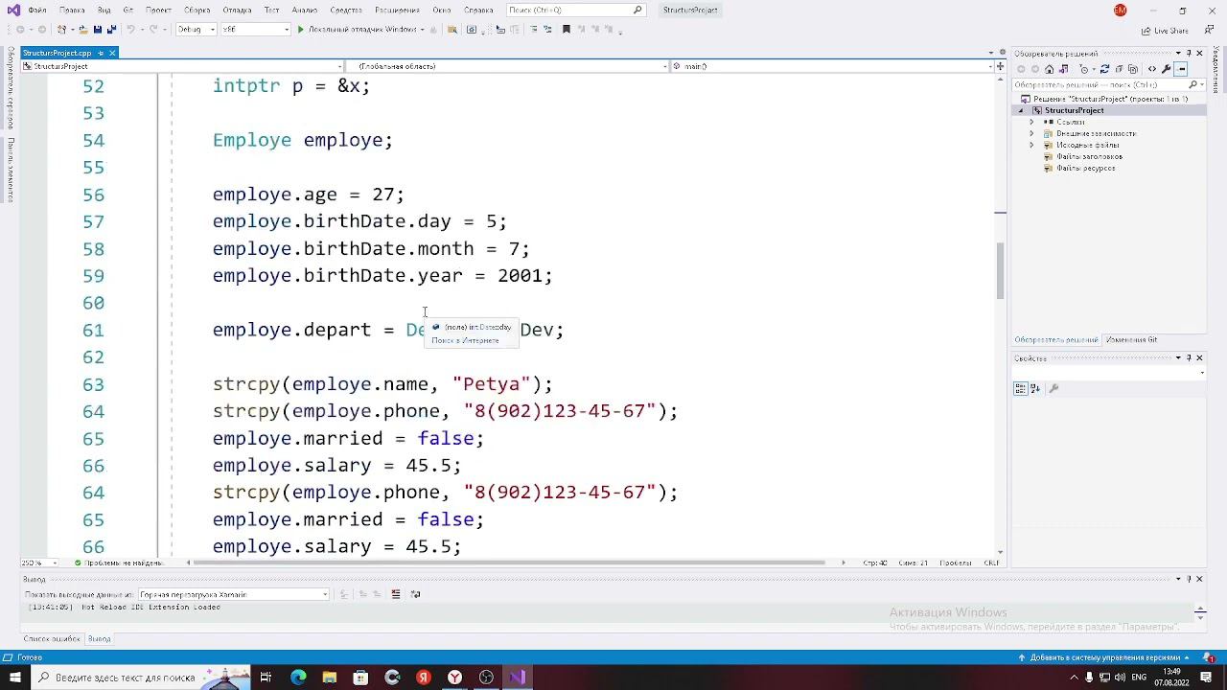Select Файлы заголовков in the tree

[1089, 156]
